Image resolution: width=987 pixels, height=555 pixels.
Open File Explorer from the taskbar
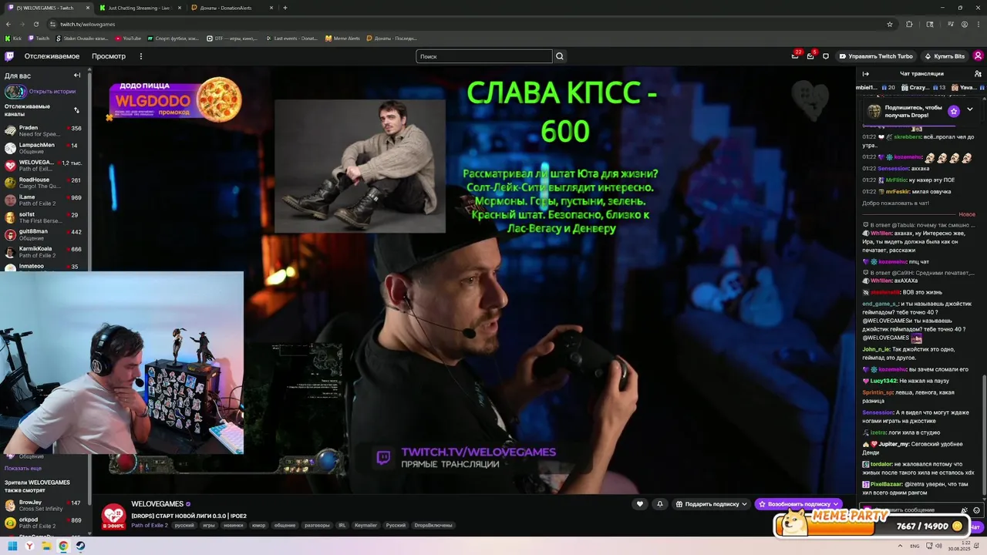46,546
